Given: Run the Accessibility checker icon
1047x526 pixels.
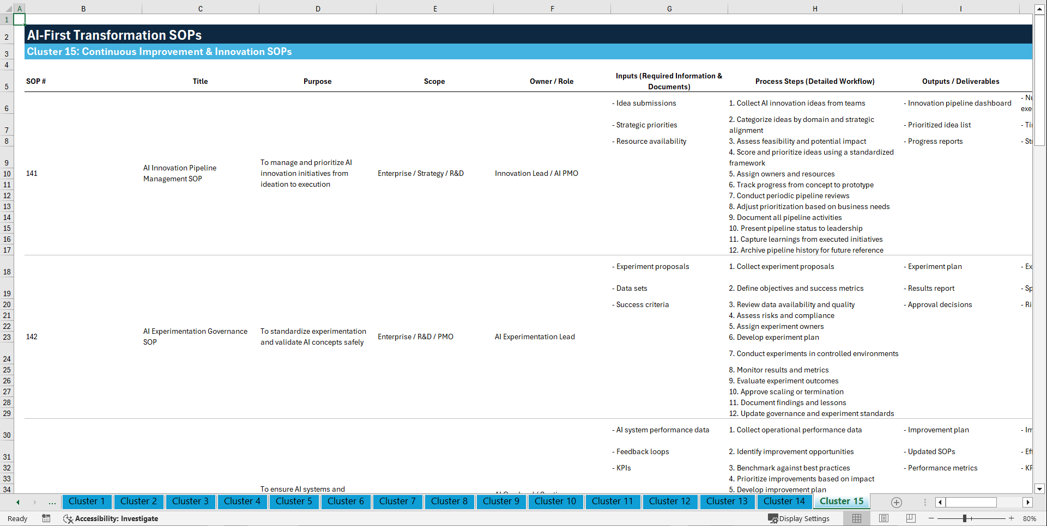Looking at the screenshot, I should pyautogui.click(x=68, y=518).
